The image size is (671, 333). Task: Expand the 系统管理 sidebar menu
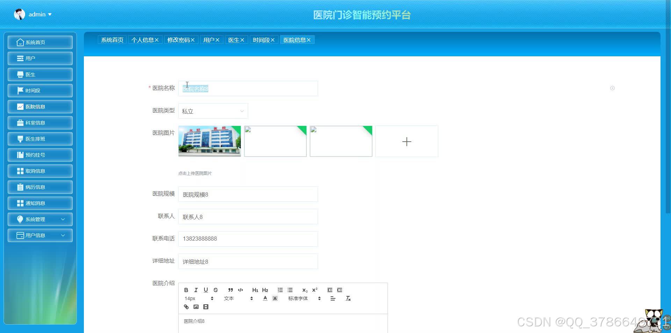click(x=40, y=219)
